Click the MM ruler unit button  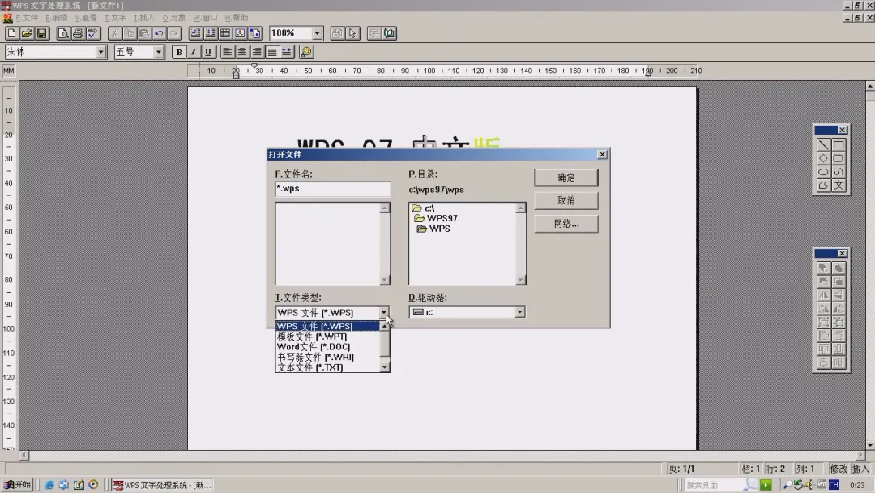click(x=9, y=71)
